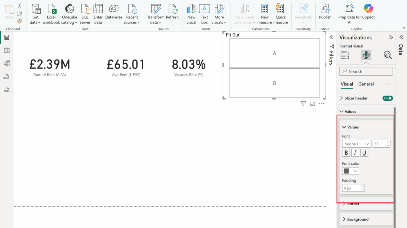
Task: Open the Font color swatch picker
Action: (x=350, y=171)
